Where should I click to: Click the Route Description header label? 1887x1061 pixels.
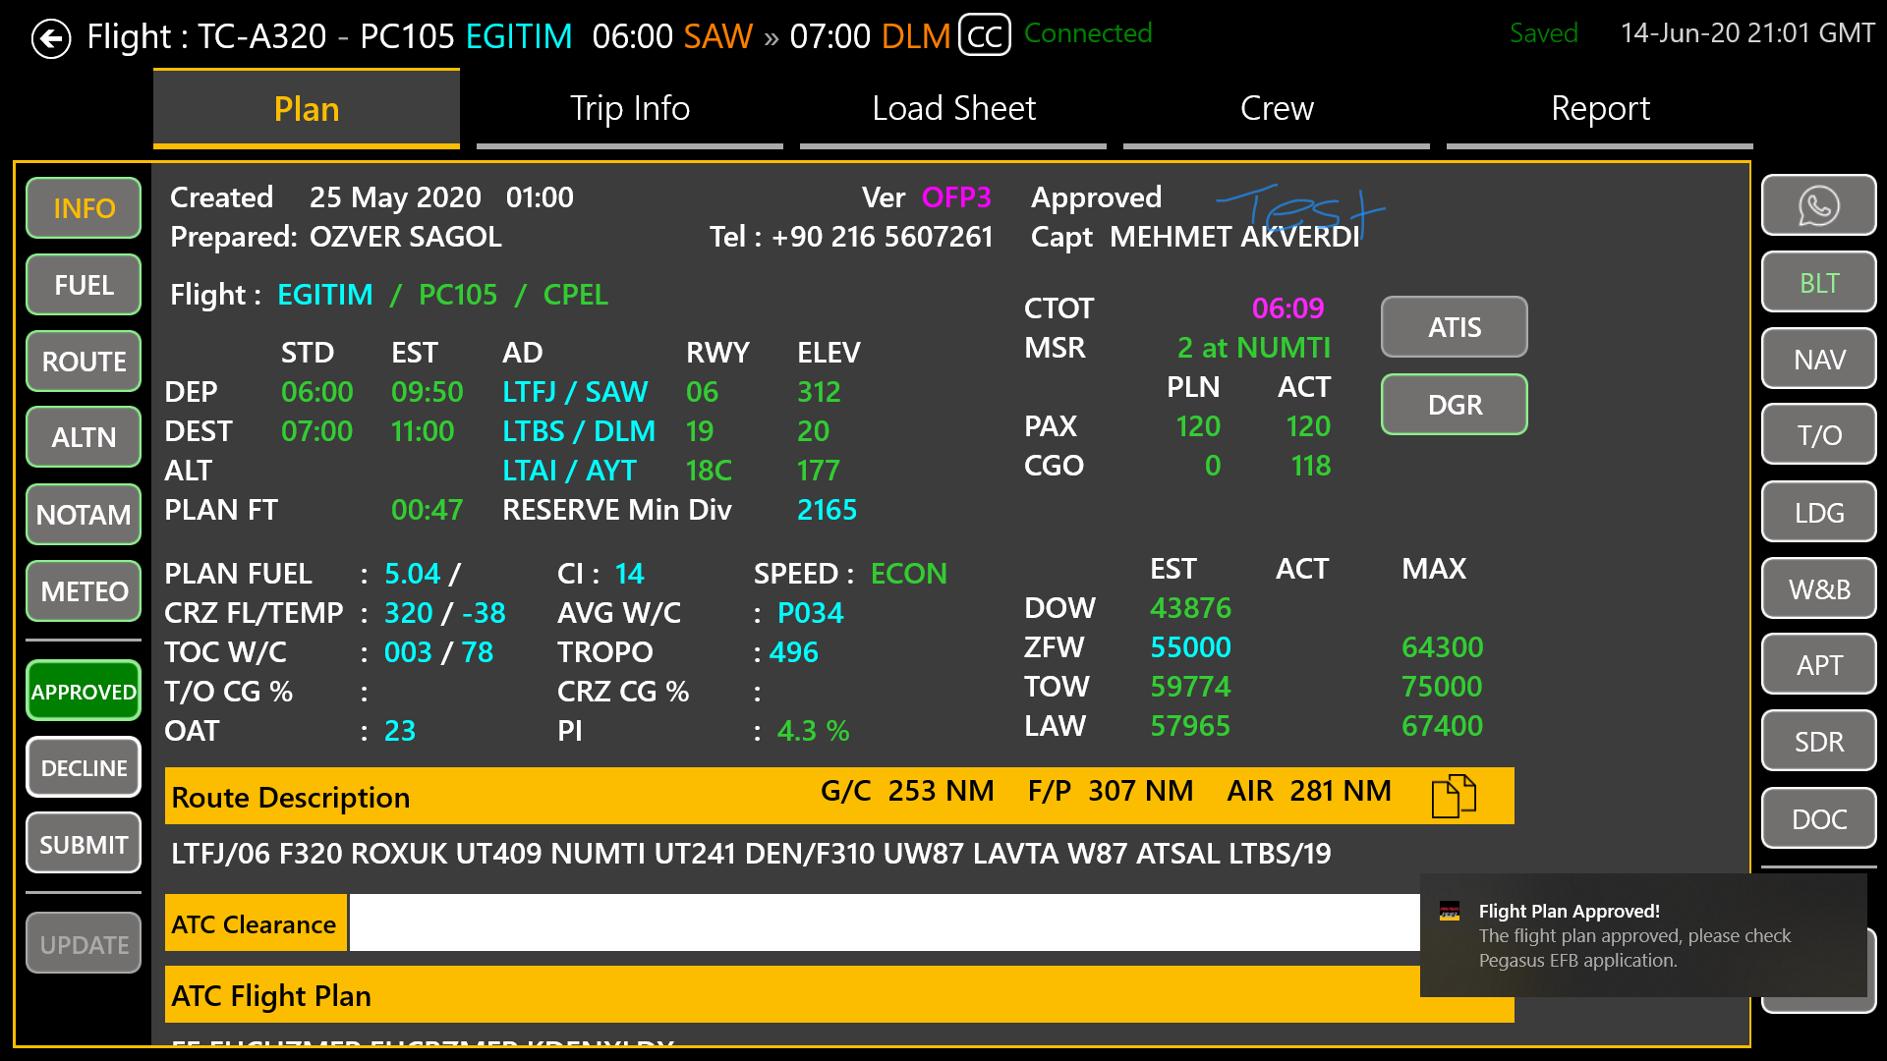(290, 798)
